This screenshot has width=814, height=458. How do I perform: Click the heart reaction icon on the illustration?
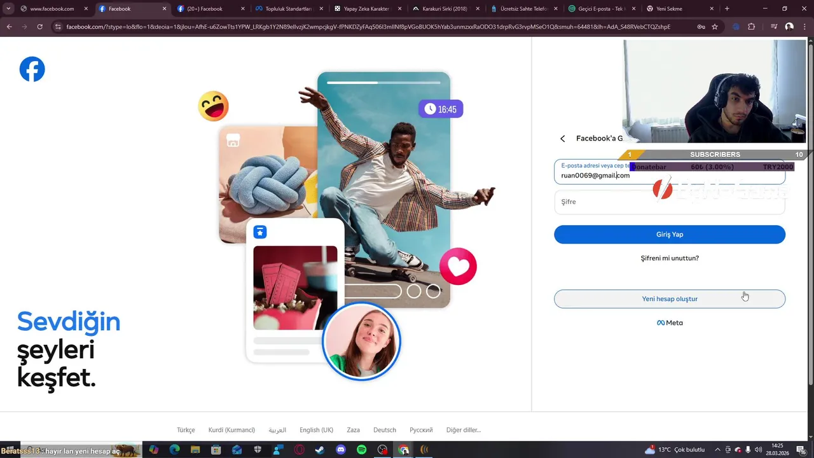pos(458,267)
